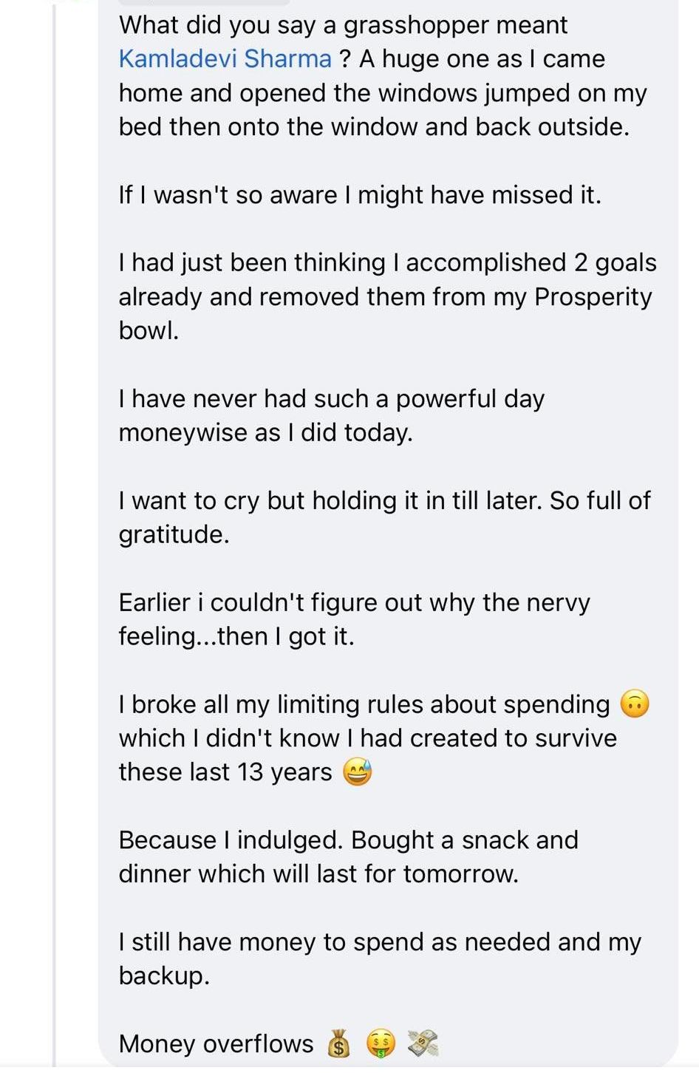Open the Kamladevi Sharma profile mention

click(x=225, y=59)
